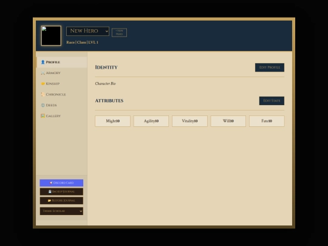Select the Deeds tab
This screenshot has height=246, width=328.
(62, 105)
